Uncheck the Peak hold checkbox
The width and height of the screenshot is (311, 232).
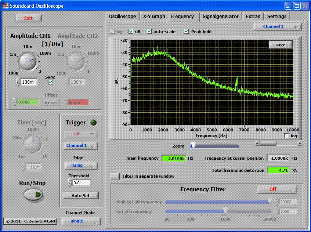pyautogui.click(x=187, y=32)
